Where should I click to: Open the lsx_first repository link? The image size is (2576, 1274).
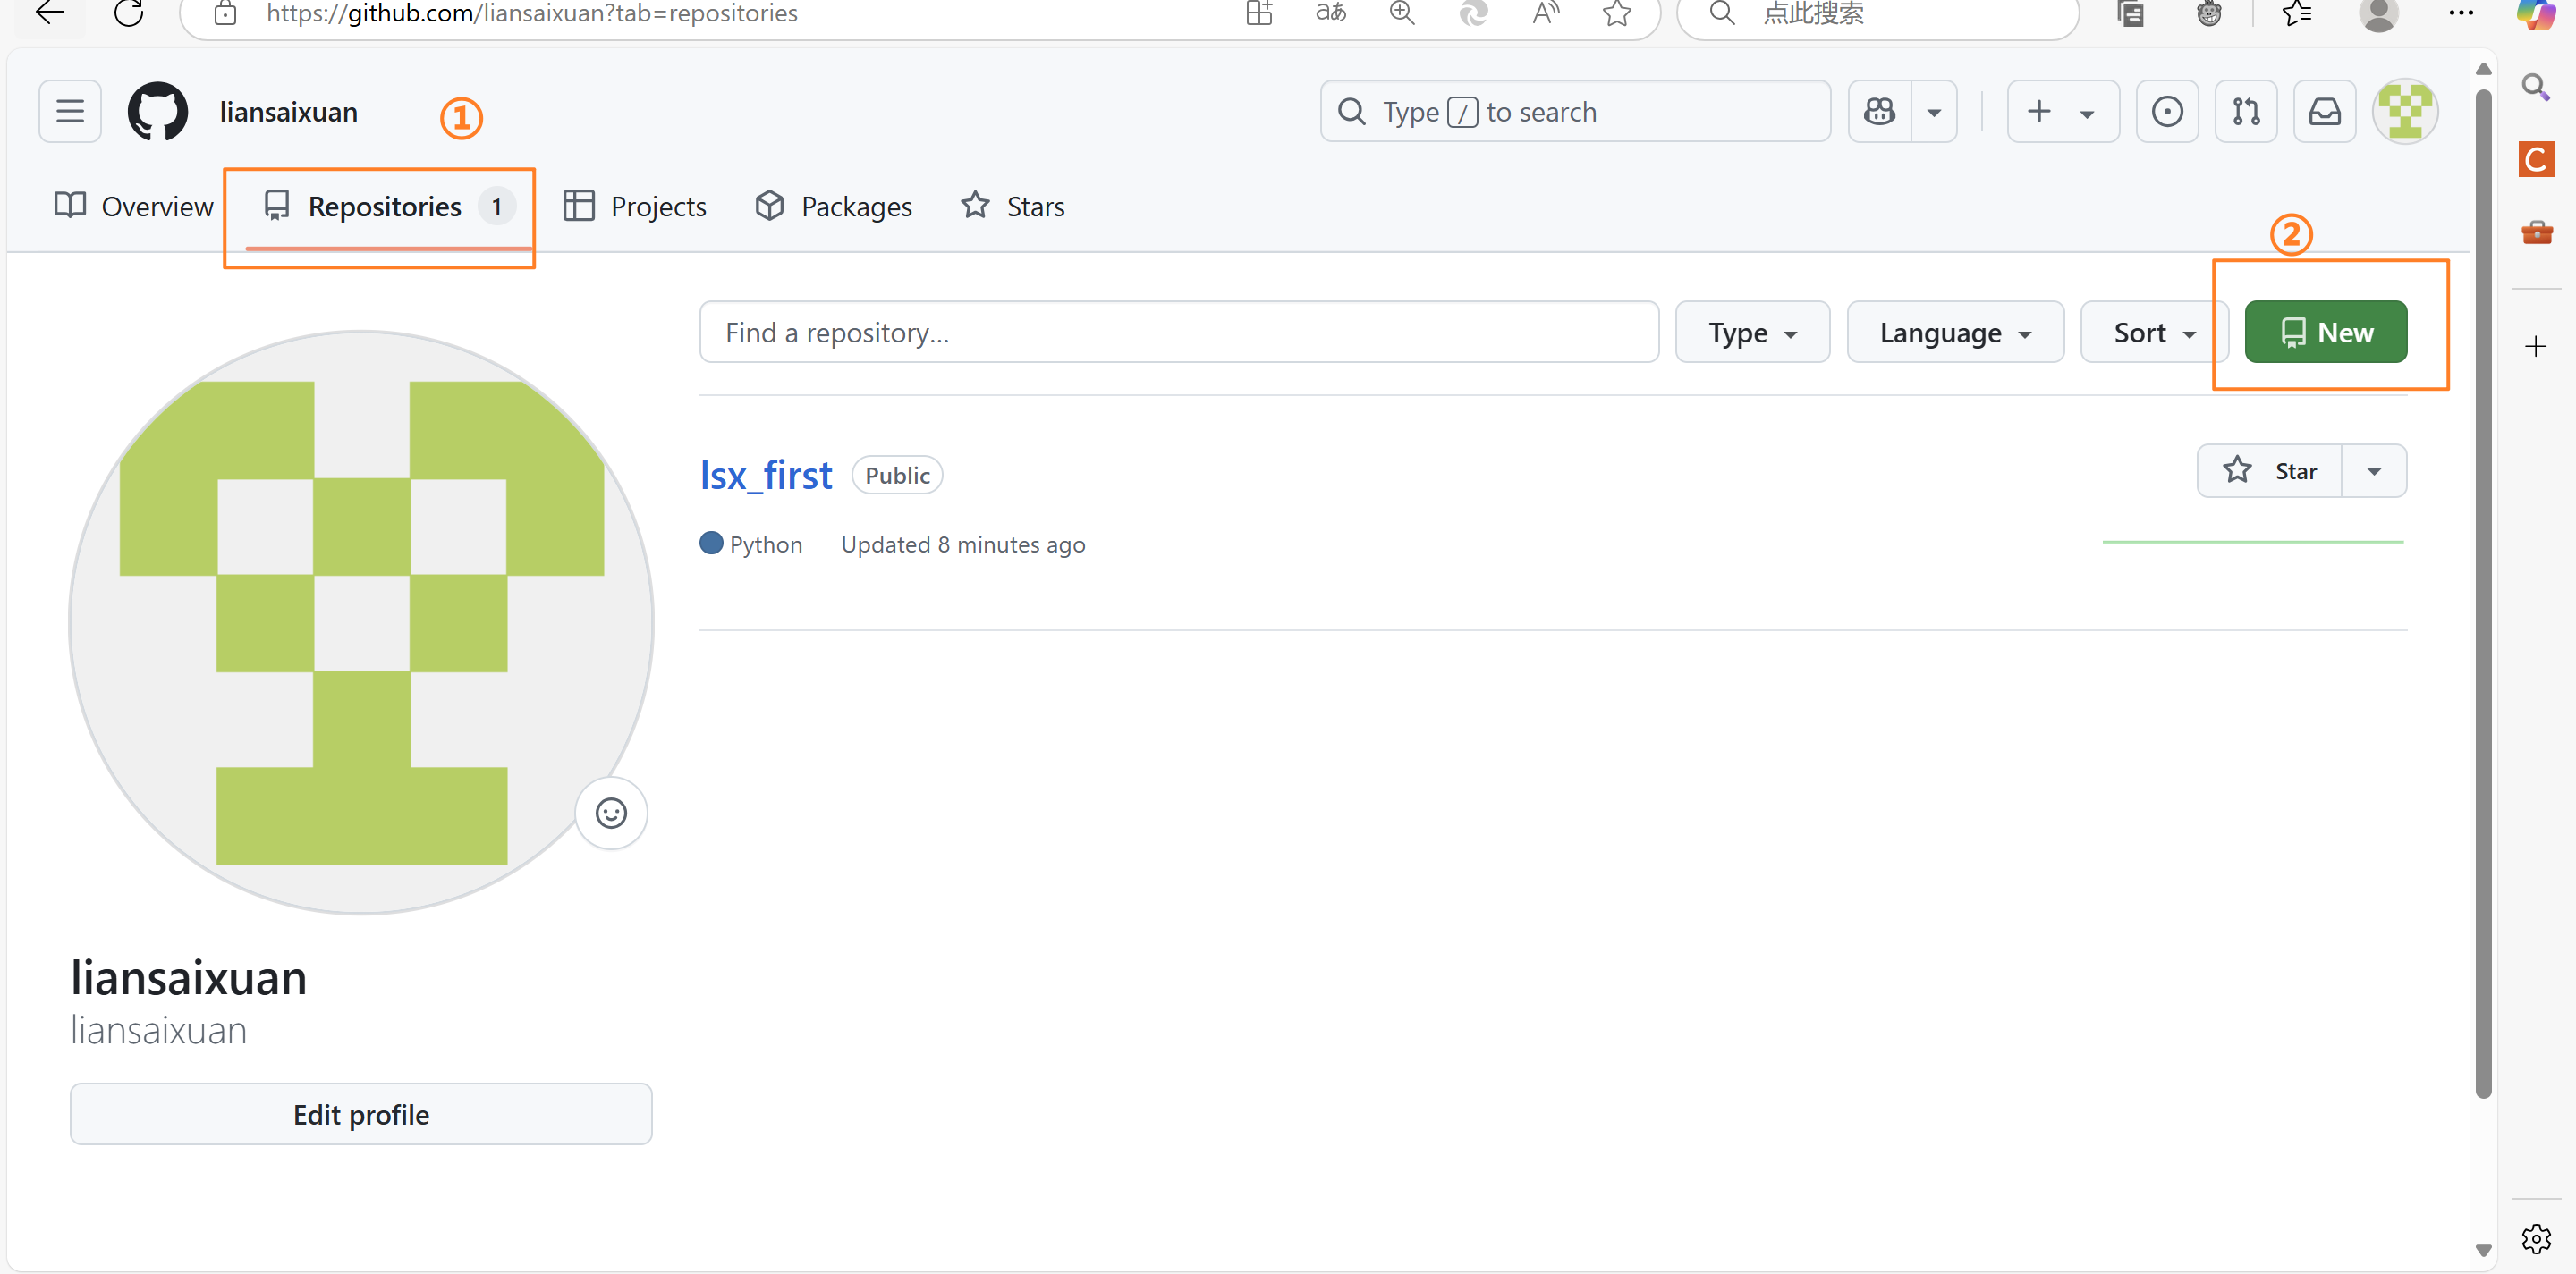tap(765, 475)
